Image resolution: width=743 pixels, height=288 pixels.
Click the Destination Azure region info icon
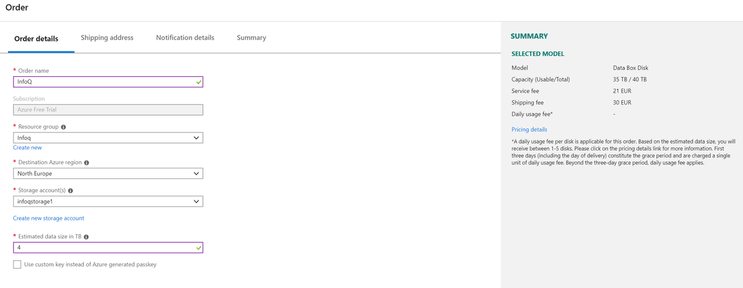coord(86,163)
